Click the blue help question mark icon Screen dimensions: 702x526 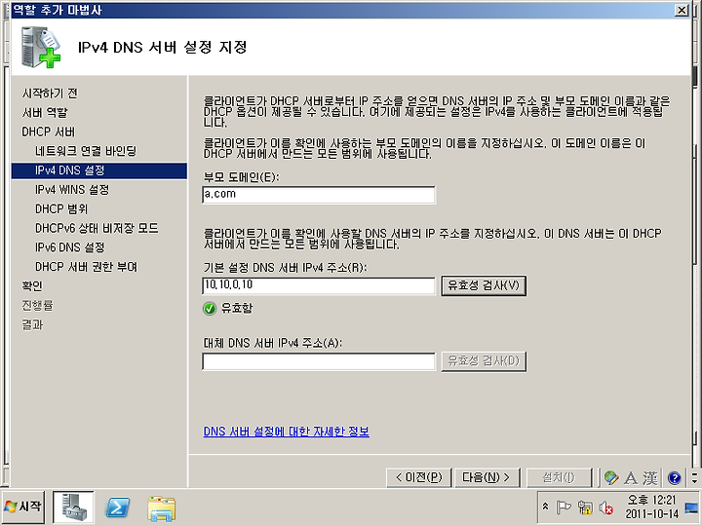tap(674, 477)
